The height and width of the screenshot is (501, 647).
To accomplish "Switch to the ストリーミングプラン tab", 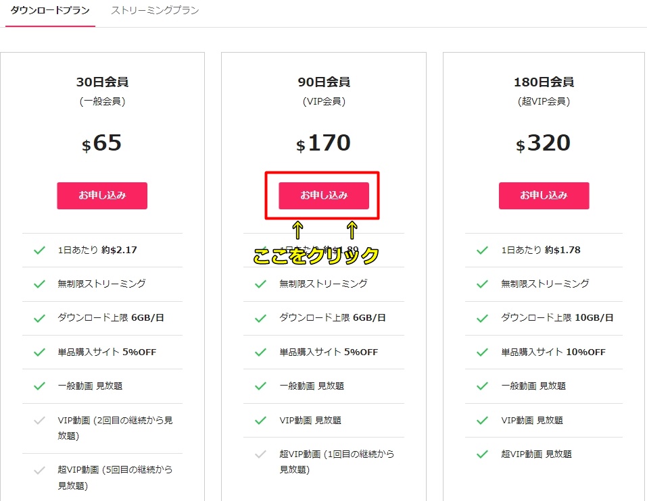I will pyautogui.click(x=155, y=11).
